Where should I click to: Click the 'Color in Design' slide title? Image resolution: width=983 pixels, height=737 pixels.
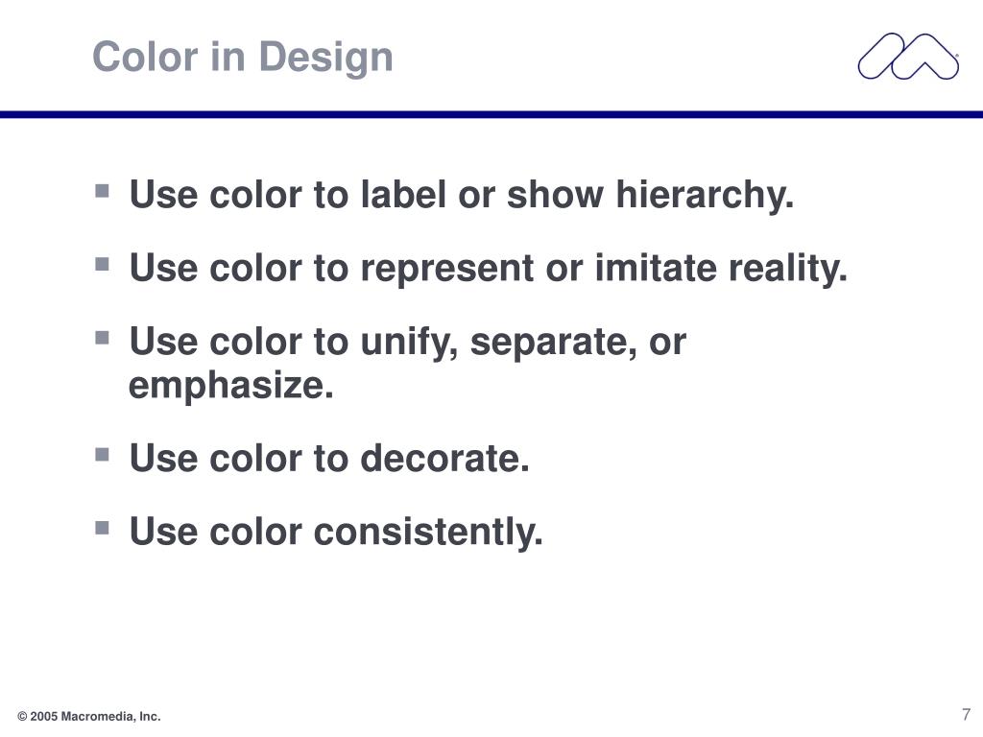(243, 57)
